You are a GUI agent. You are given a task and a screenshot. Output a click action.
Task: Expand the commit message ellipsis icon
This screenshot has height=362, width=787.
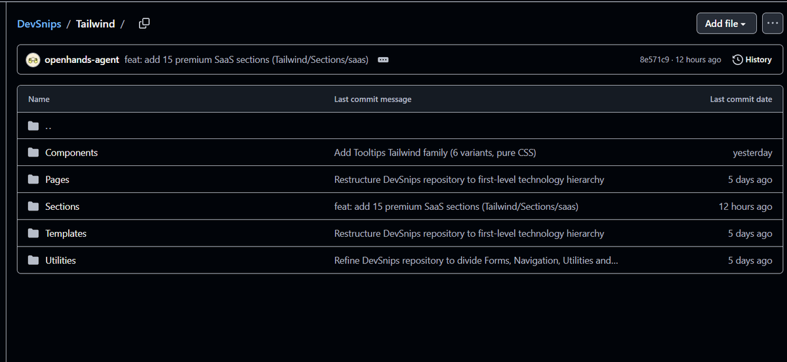click(384, 60)
